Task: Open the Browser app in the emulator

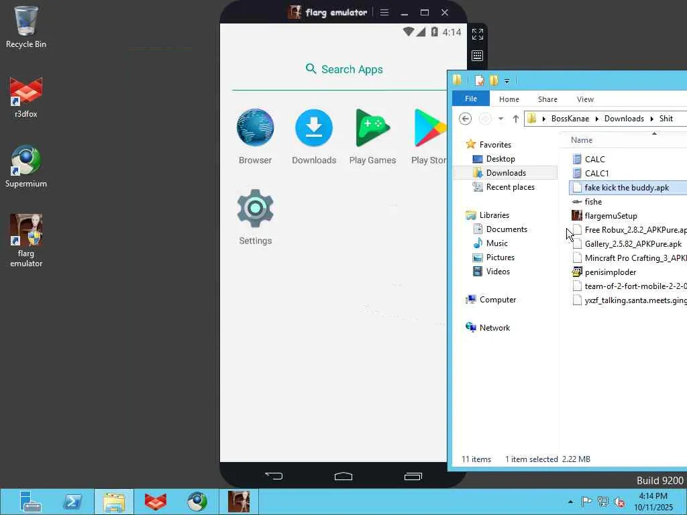Action: (255, 136)
